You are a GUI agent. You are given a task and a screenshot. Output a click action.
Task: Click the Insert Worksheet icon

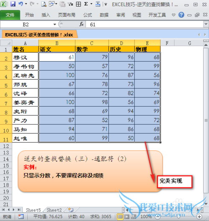71,210
